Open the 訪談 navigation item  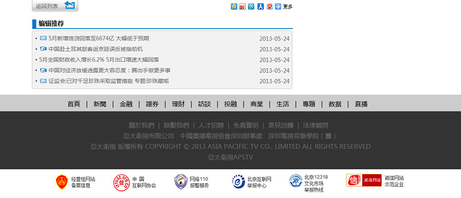pyautogui.click(x=204, y=104)
